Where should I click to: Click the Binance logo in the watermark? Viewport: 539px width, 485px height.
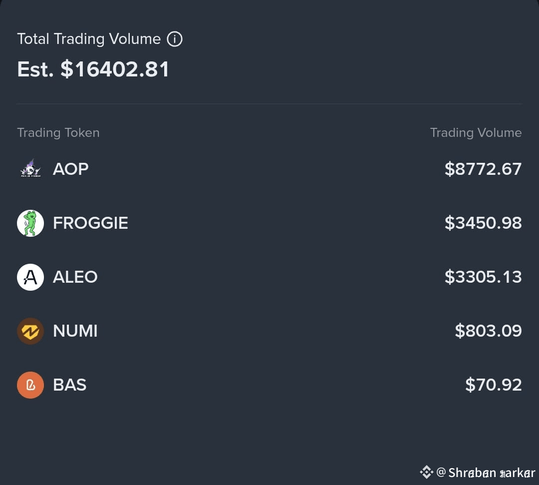pyautogui.click(x=427, y=472)
